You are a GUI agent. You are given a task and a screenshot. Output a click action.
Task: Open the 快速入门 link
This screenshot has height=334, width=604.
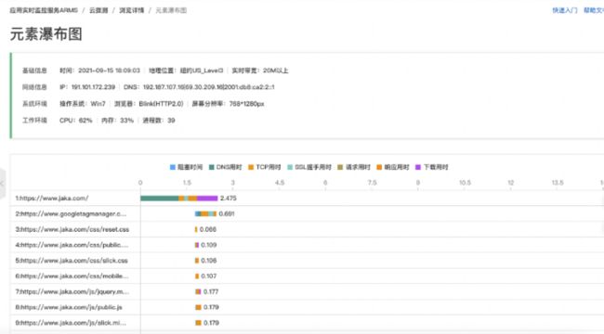[564, 10]
